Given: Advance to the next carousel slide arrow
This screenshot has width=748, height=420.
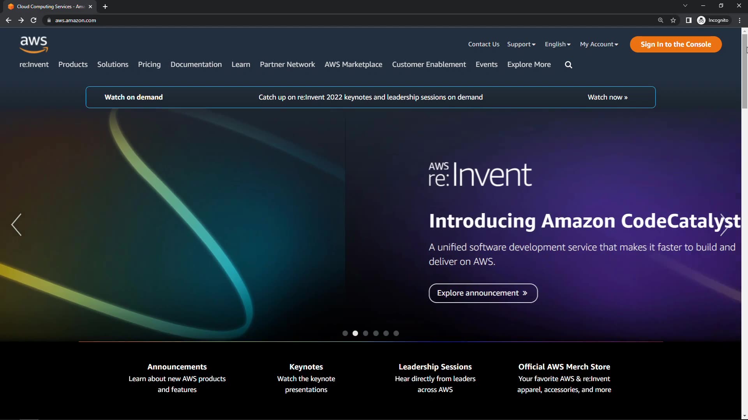Looking at the screenshot, I should [724, 225].
